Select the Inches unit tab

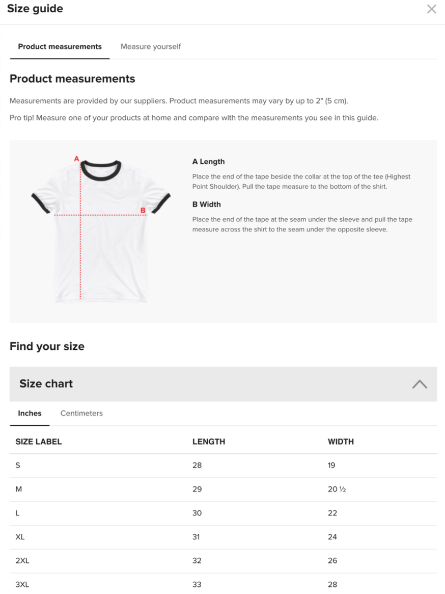point(30,414)
